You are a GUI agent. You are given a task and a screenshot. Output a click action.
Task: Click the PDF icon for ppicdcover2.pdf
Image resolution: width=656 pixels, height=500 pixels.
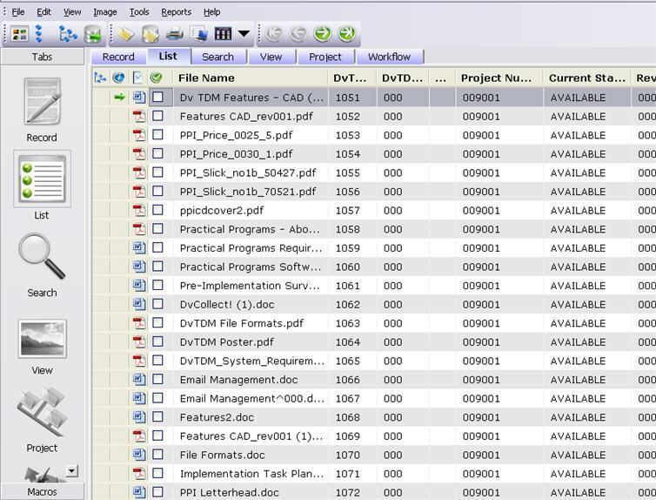point(138,210)
